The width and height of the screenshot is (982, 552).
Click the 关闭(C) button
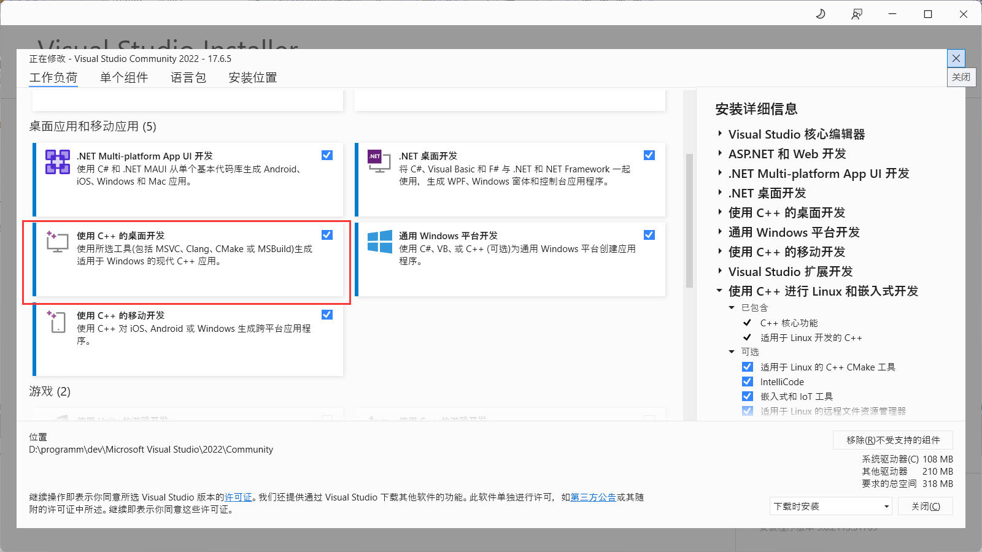click(926, 506)
